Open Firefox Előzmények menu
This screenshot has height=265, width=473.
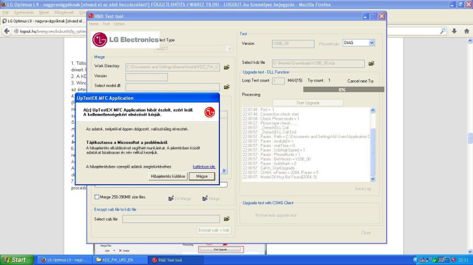(64, 12)
